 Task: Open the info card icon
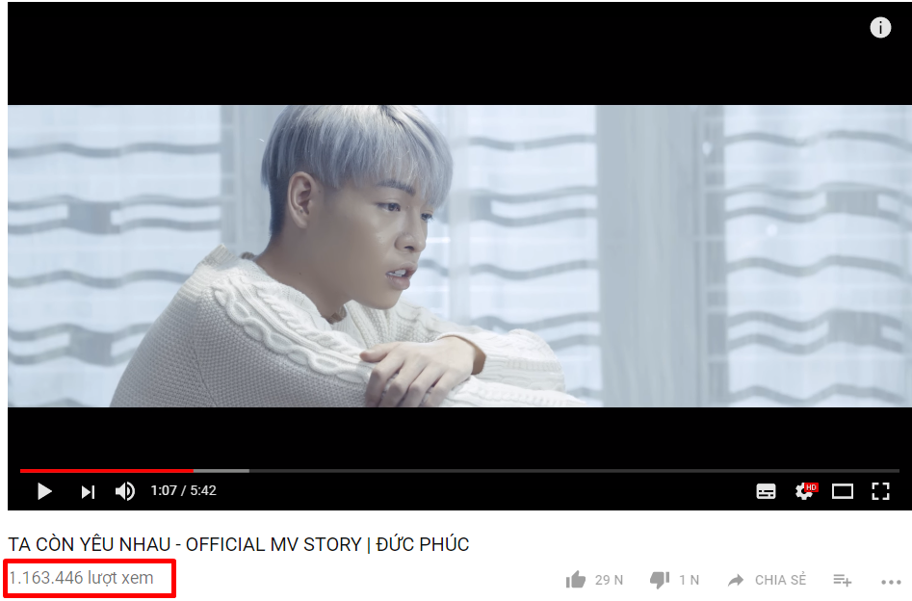coord(880,27)
